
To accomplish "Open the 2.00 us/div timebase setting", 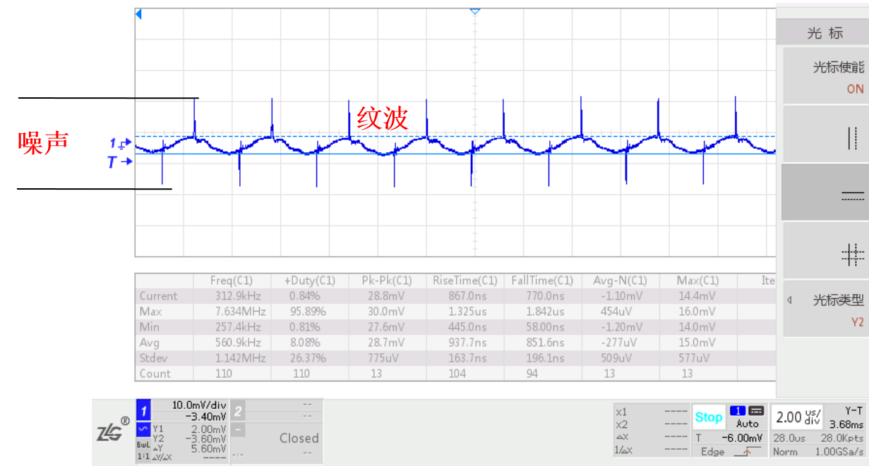I will coord(794,417).
